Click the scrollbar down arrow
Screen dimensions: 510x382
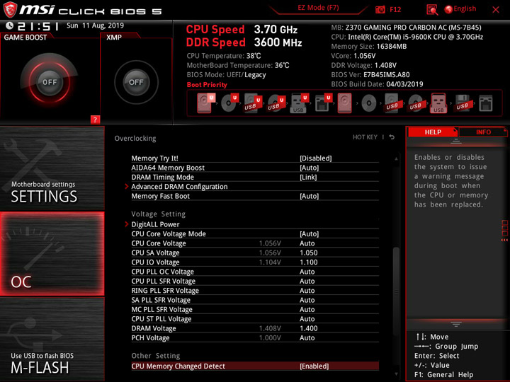tap(396, 374)
